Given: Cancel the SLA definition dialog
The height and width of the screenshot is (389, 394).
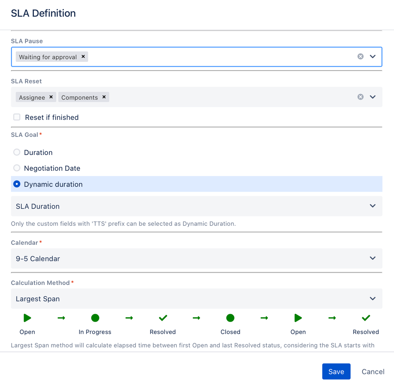Looking at the screenshot, I should pyautogui.click(x=373, y=371).
